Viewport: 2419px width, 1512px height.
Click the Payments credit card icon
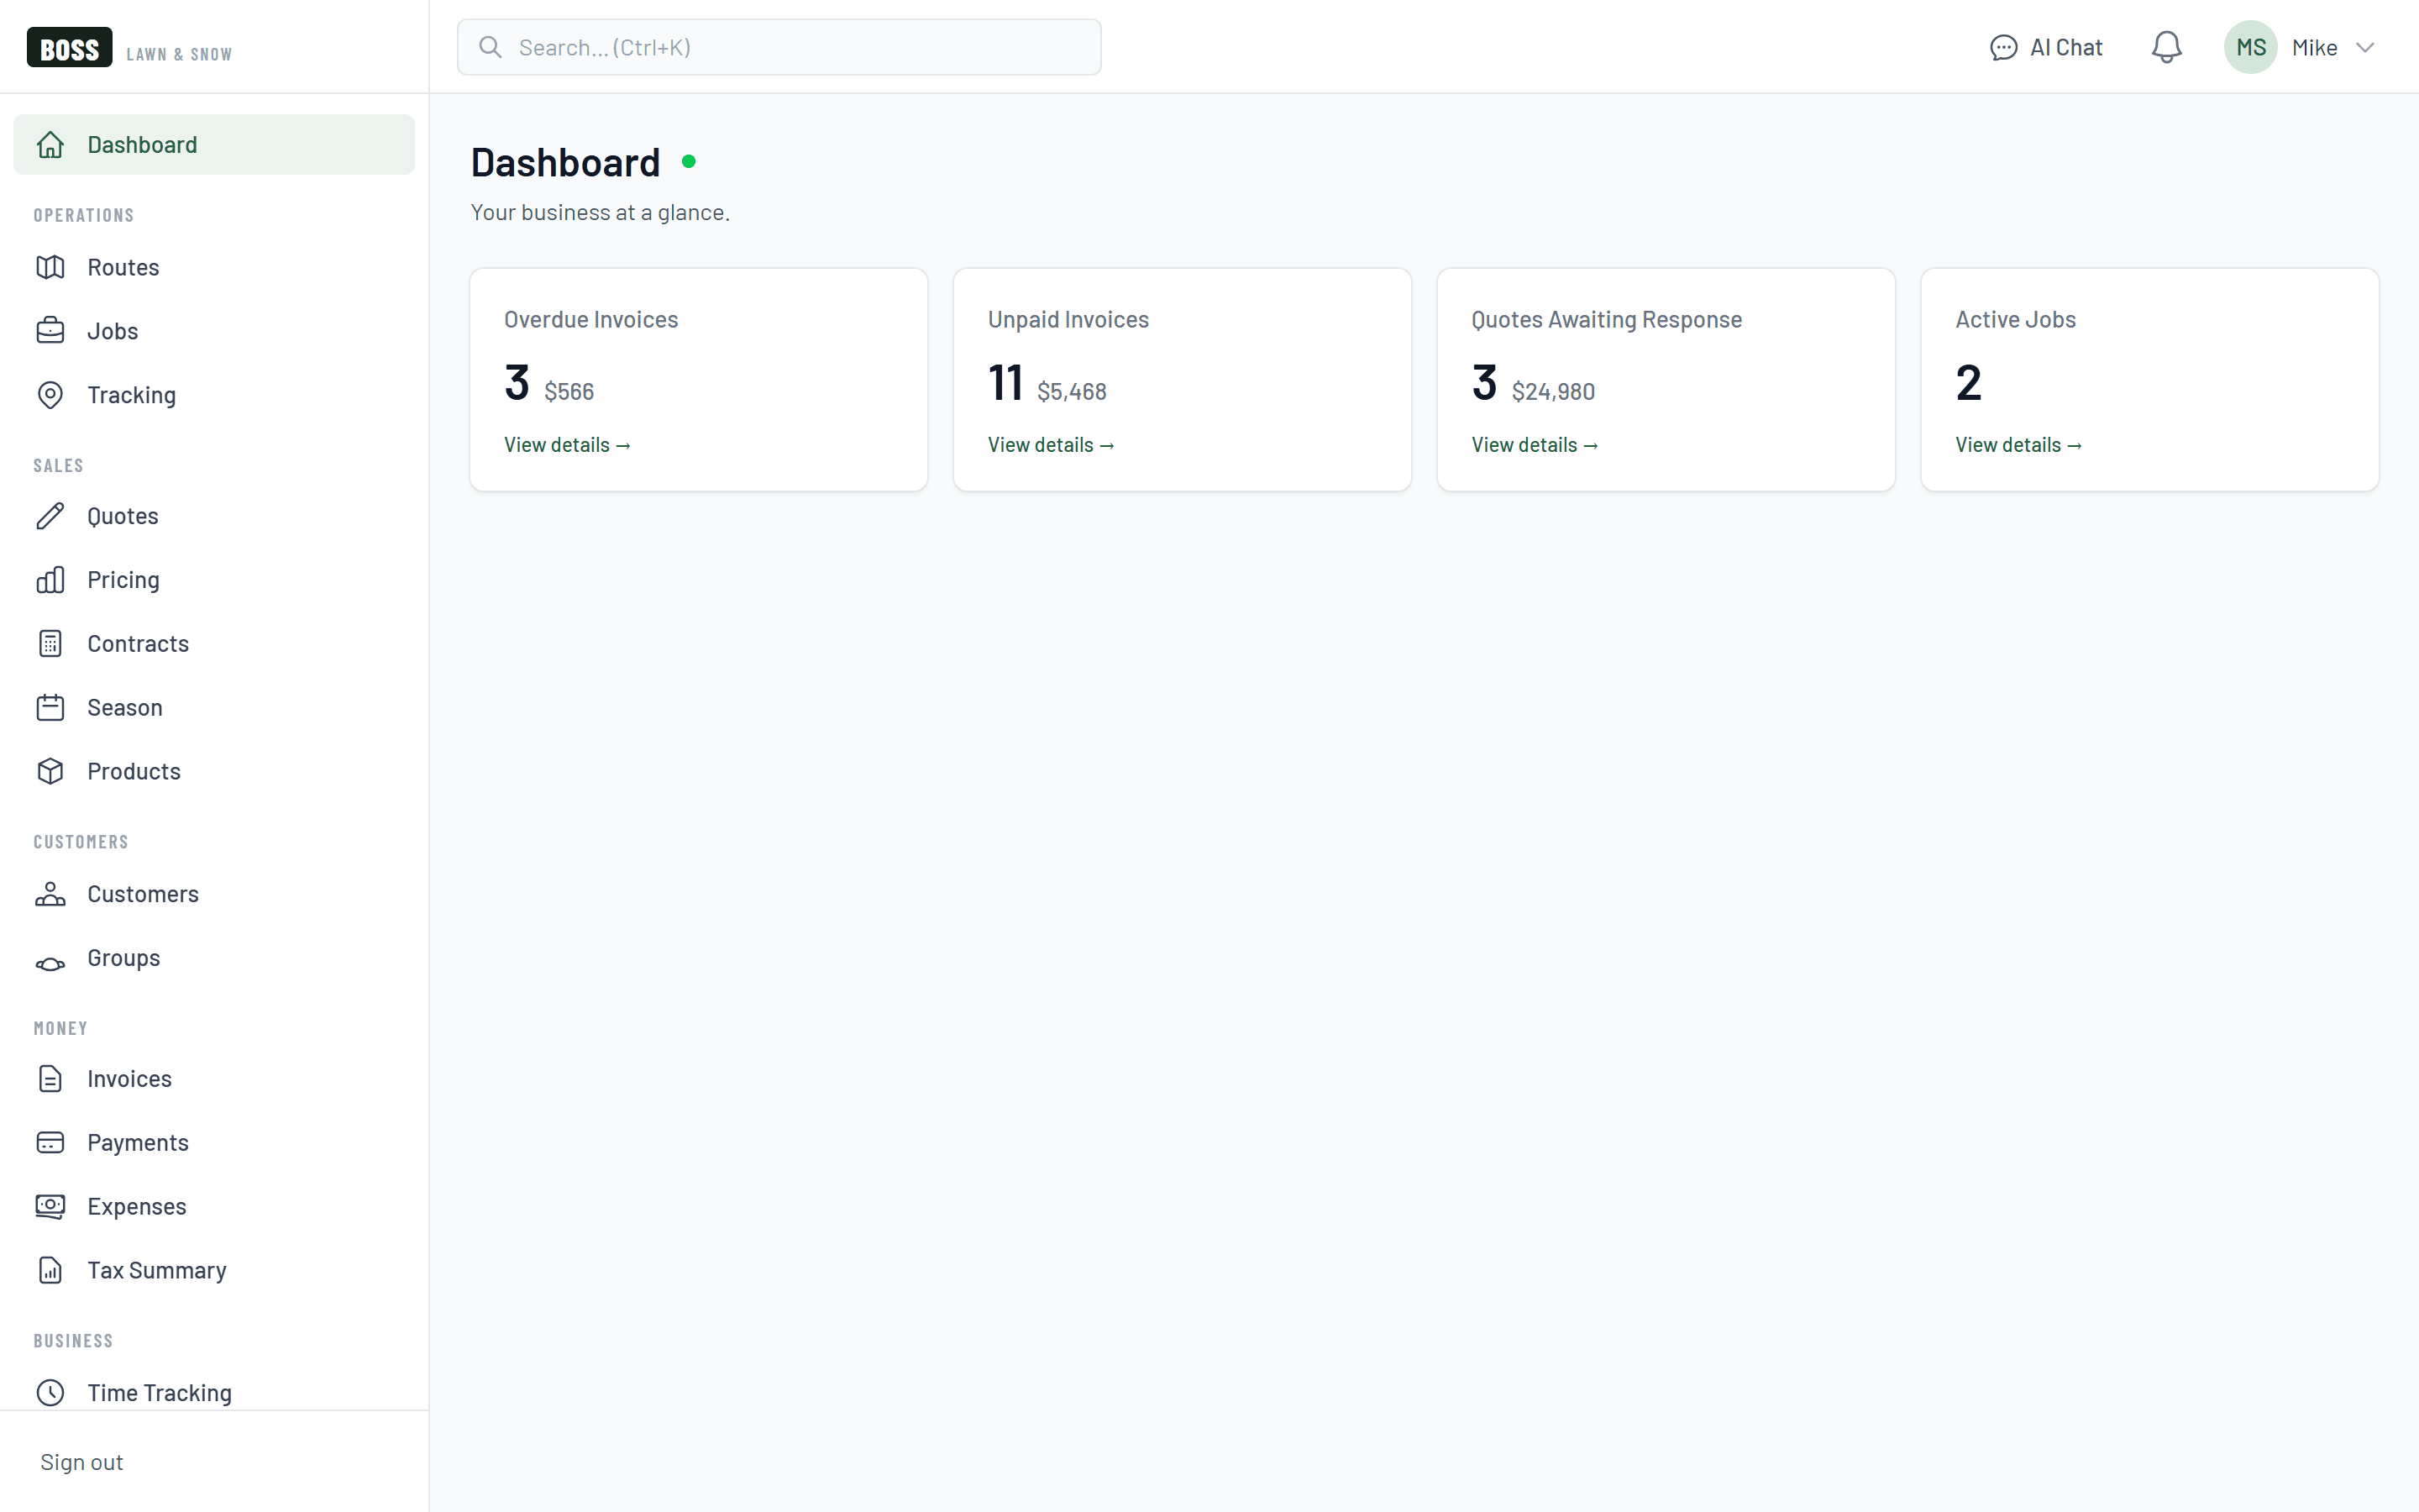click(x=50, y=1143)
